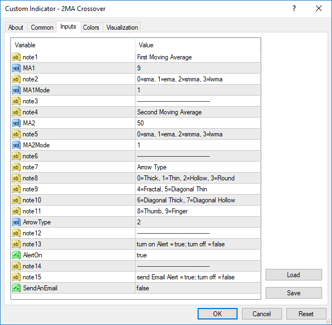This screenshot has height=325, width=332.
Task: Select the MA1Mode variable name
Action: coord(36,90)
